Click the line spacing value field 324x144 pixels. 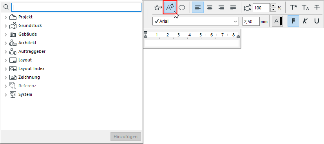(261, 8)
